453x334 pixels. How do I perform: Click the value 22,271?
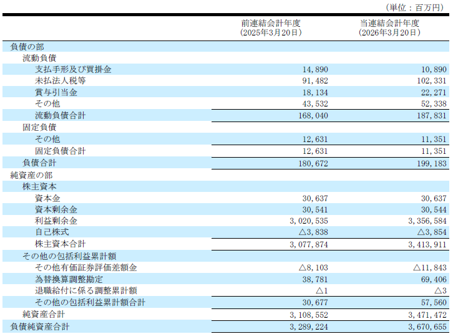coord(434,93)
